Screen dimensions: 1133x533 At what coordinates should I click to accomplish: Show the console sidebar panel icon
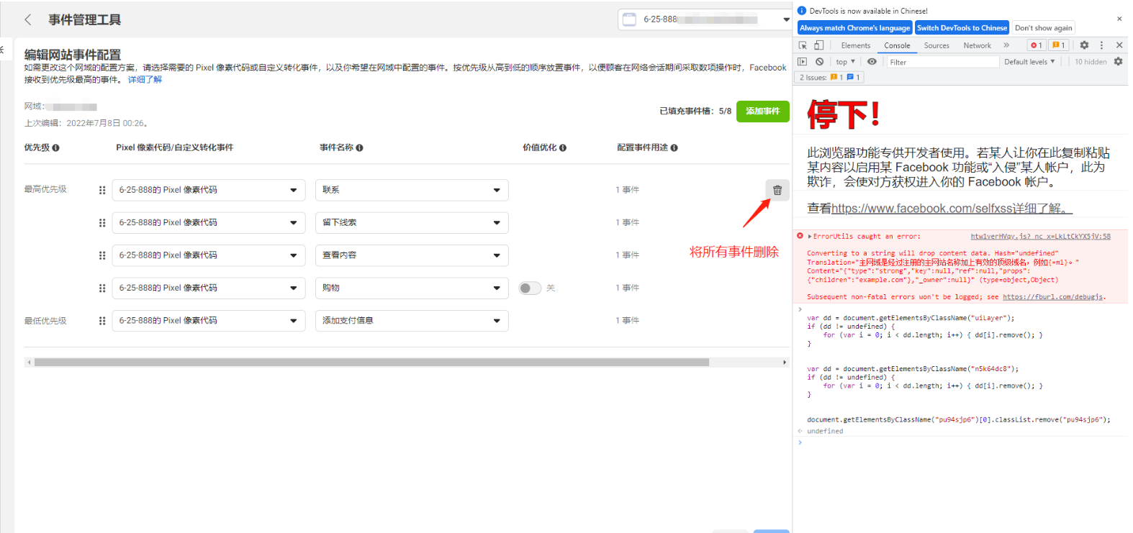coord(803,62)
